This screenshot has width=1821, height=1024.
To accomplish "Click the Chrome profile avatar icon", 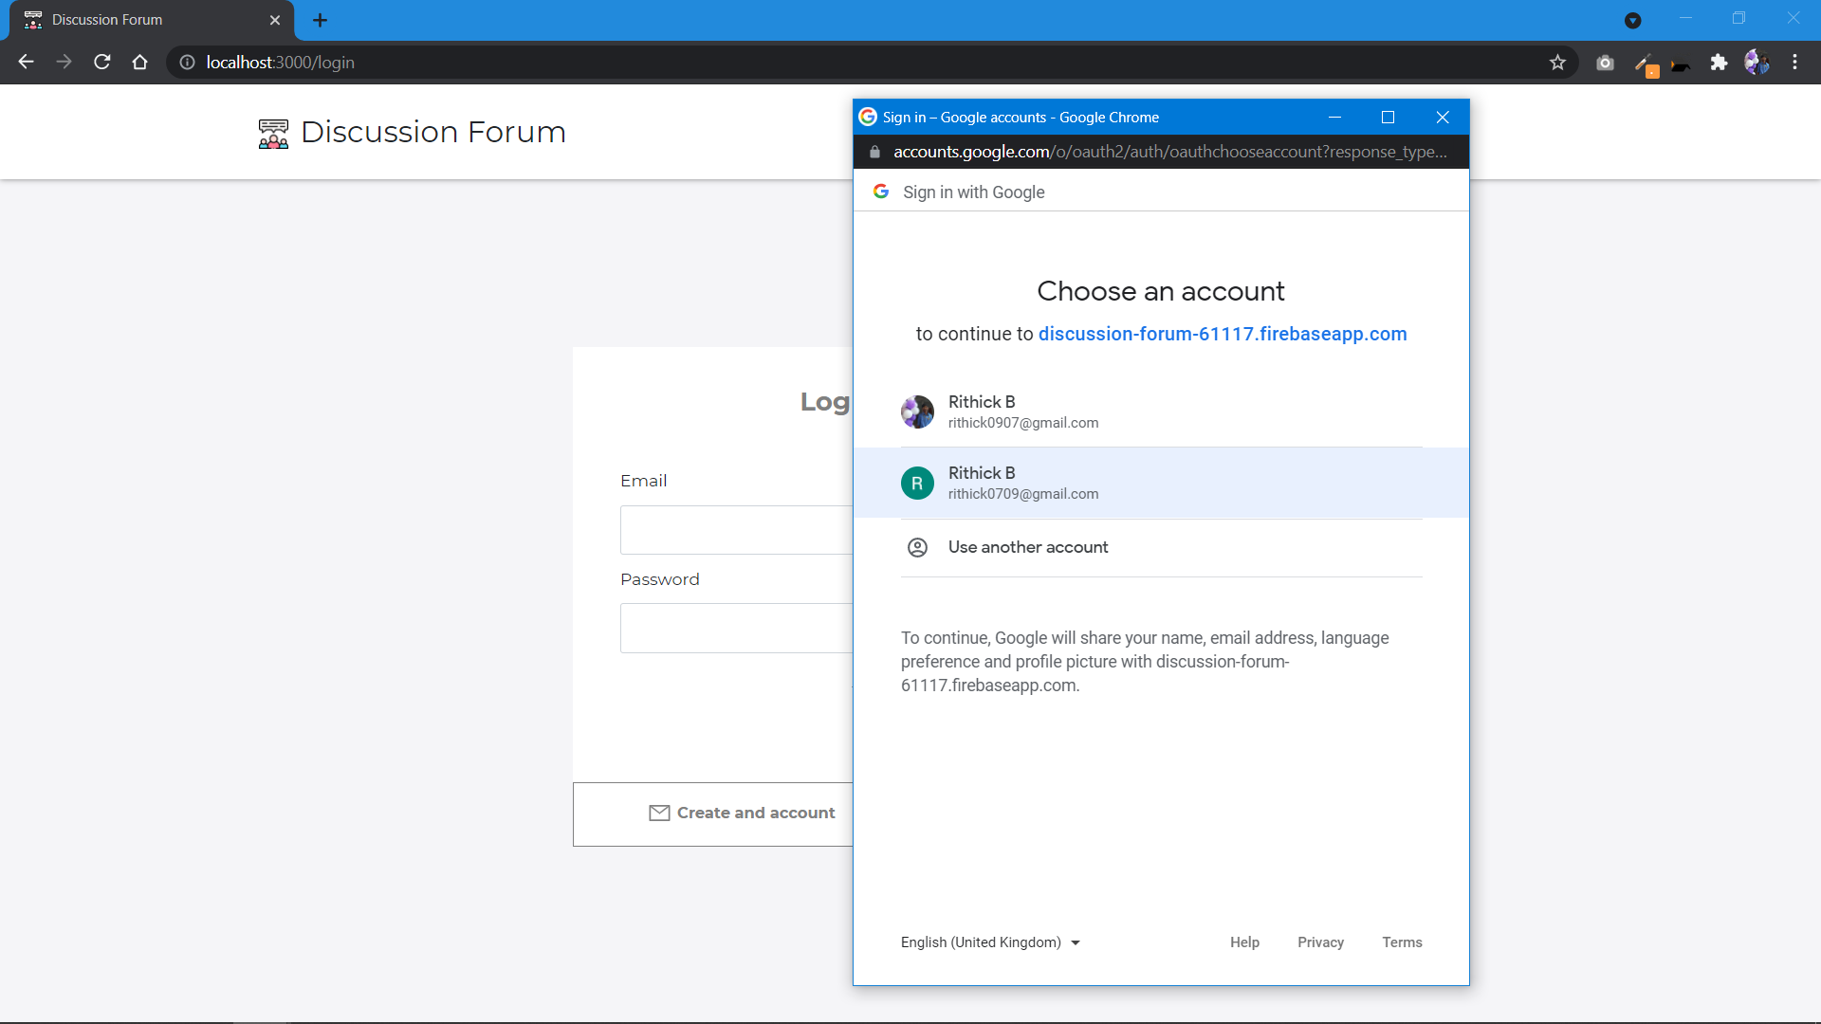I will (x=1757, y=63).
